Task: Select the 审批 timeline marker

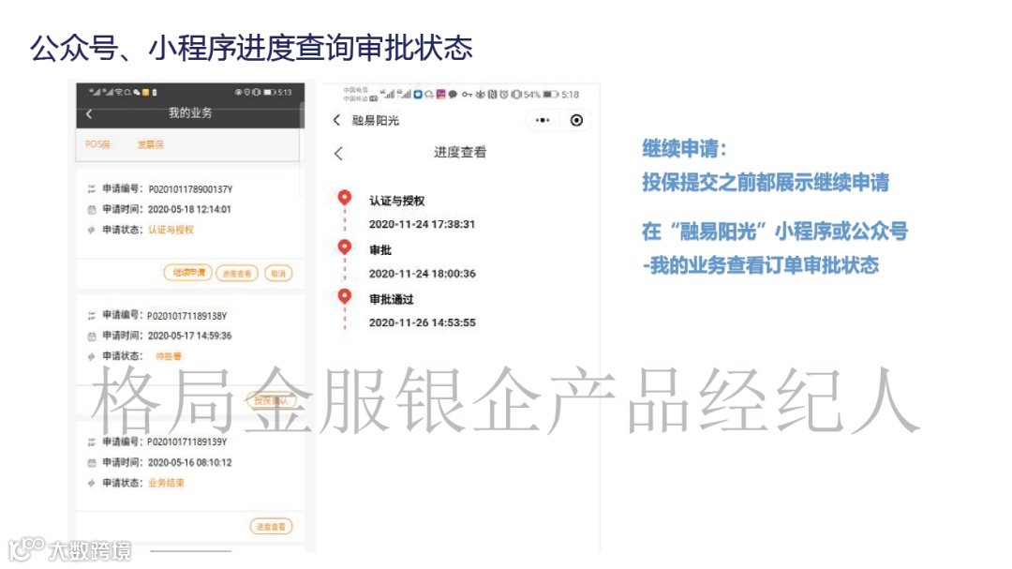Action: click(345, 247)
